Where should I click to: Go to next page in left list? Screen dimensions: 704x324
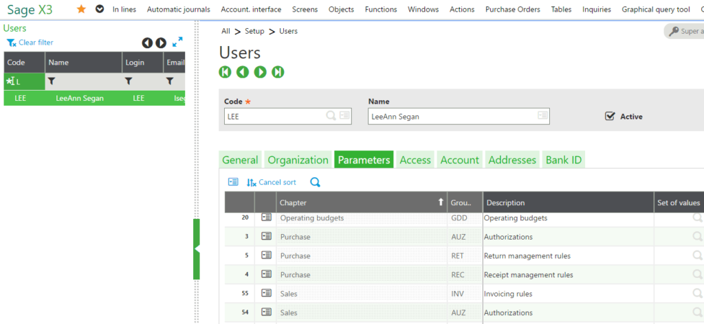click(x=161, y=43)
